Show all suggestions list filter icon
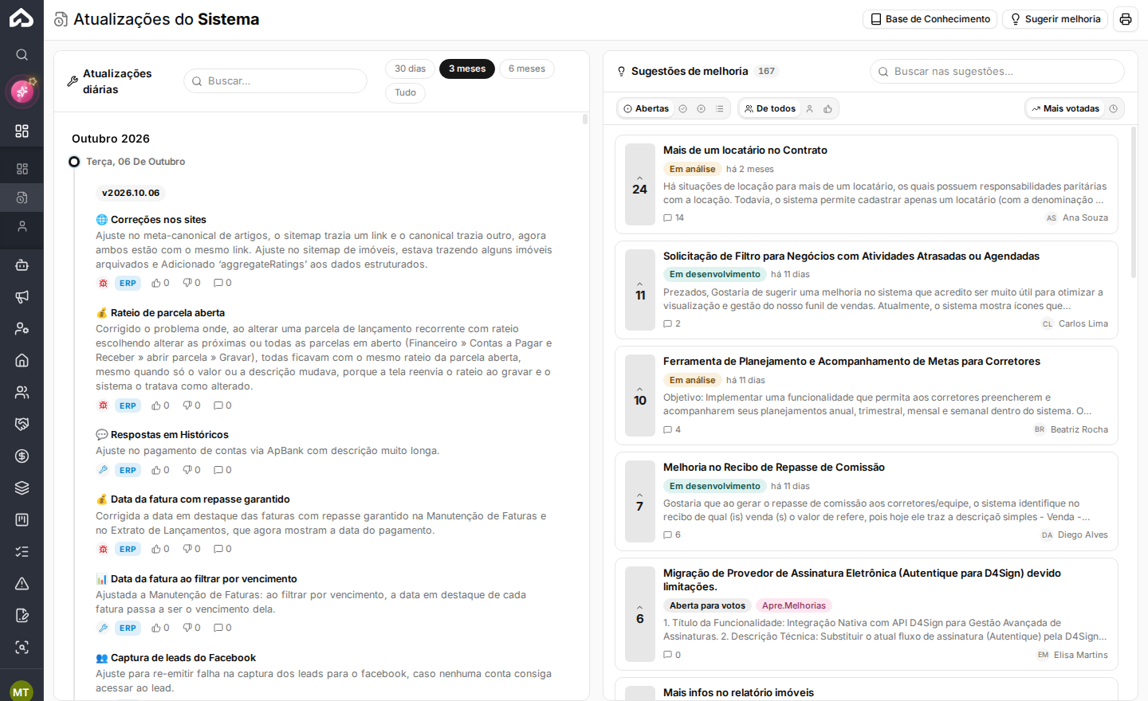This screenshot has height=701, width=1148. coord(720,108)
